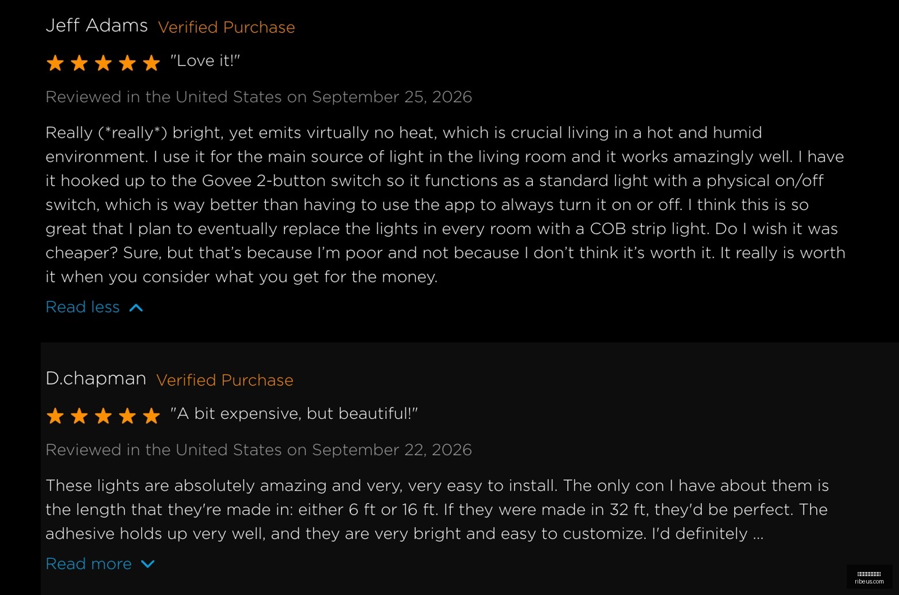
Task: Click the September 22, 2026 review date line
Action: (x=258, y=450)
